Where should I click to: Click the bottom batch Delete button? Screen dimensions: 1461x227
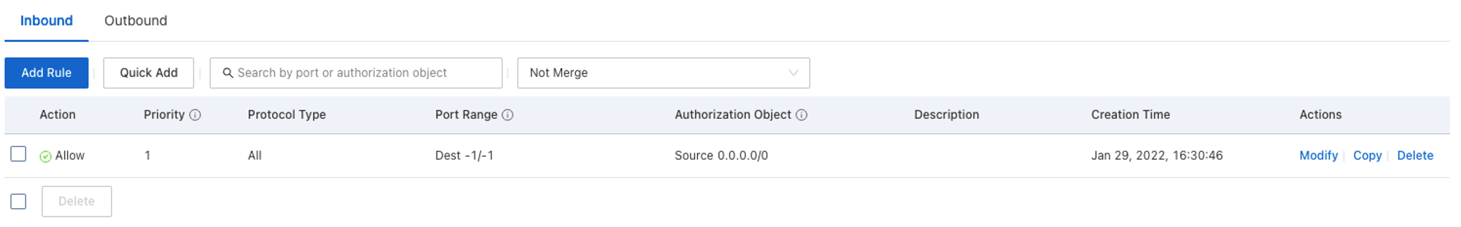coord(76,201)
